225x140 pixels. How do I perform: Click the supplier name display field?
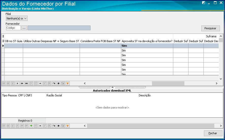tap(59, 28)
